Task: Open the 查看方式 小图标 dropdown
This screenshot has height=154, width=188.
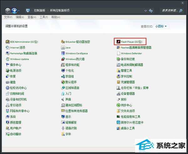Action: pos(161,26)
